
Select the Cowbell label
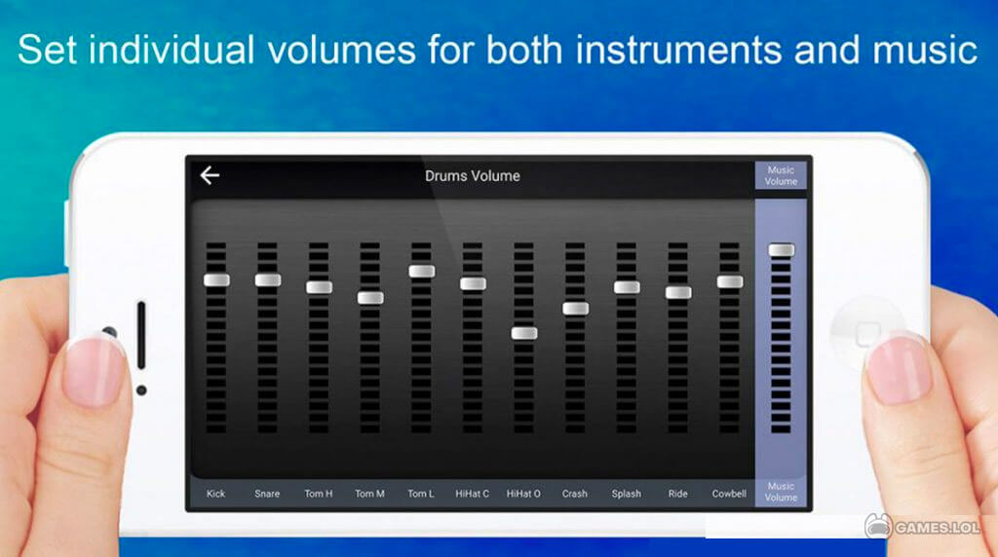pyautogui.click(x=729, y=494)
